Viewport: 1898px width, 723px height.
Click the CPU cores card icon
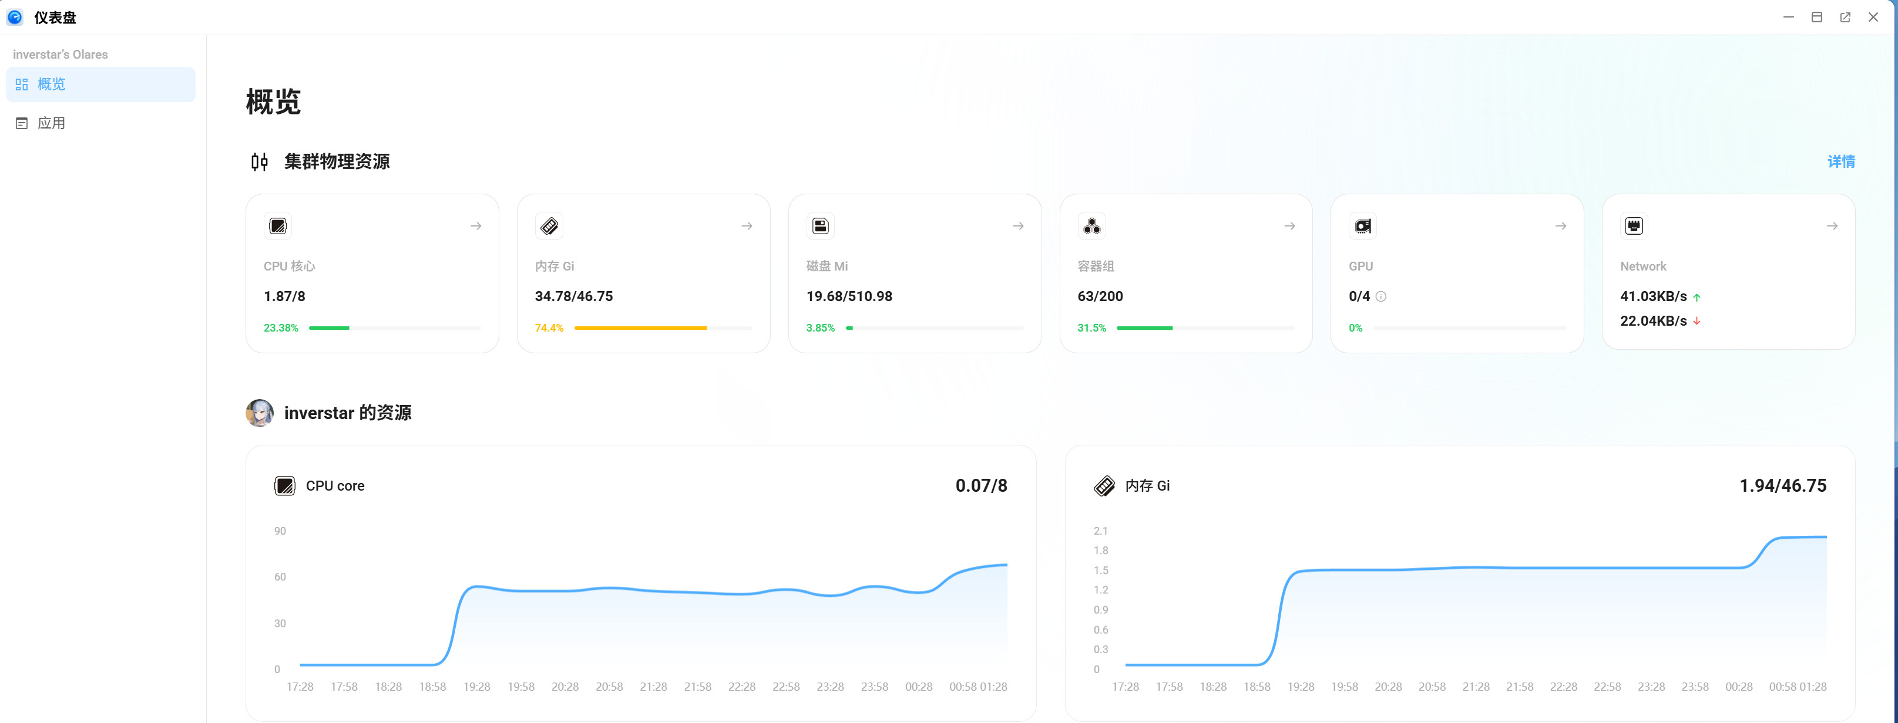pos(278,226)
